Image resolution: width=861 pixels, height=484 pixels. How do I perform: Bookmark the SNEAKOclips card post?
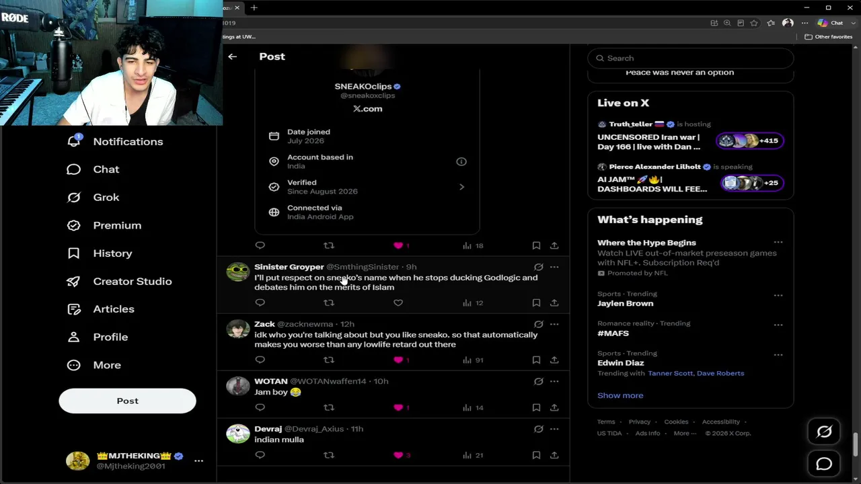coord(536,245)
